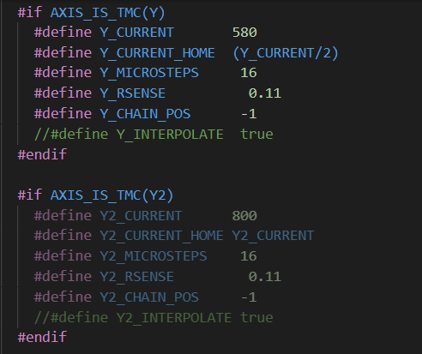This screenshot has height=354, width=422.
Task: Click the AXIS_IS_TMC(Y) condition
Action: pyautogui.click(x=108, y=13)
